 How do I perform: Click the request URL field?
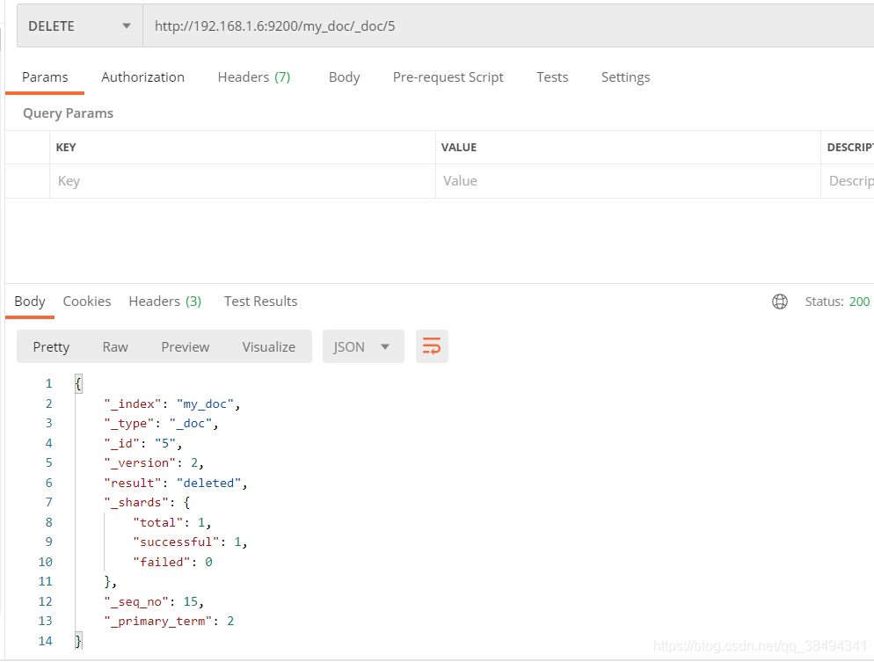pyautogui.click(x=501, y=26)
